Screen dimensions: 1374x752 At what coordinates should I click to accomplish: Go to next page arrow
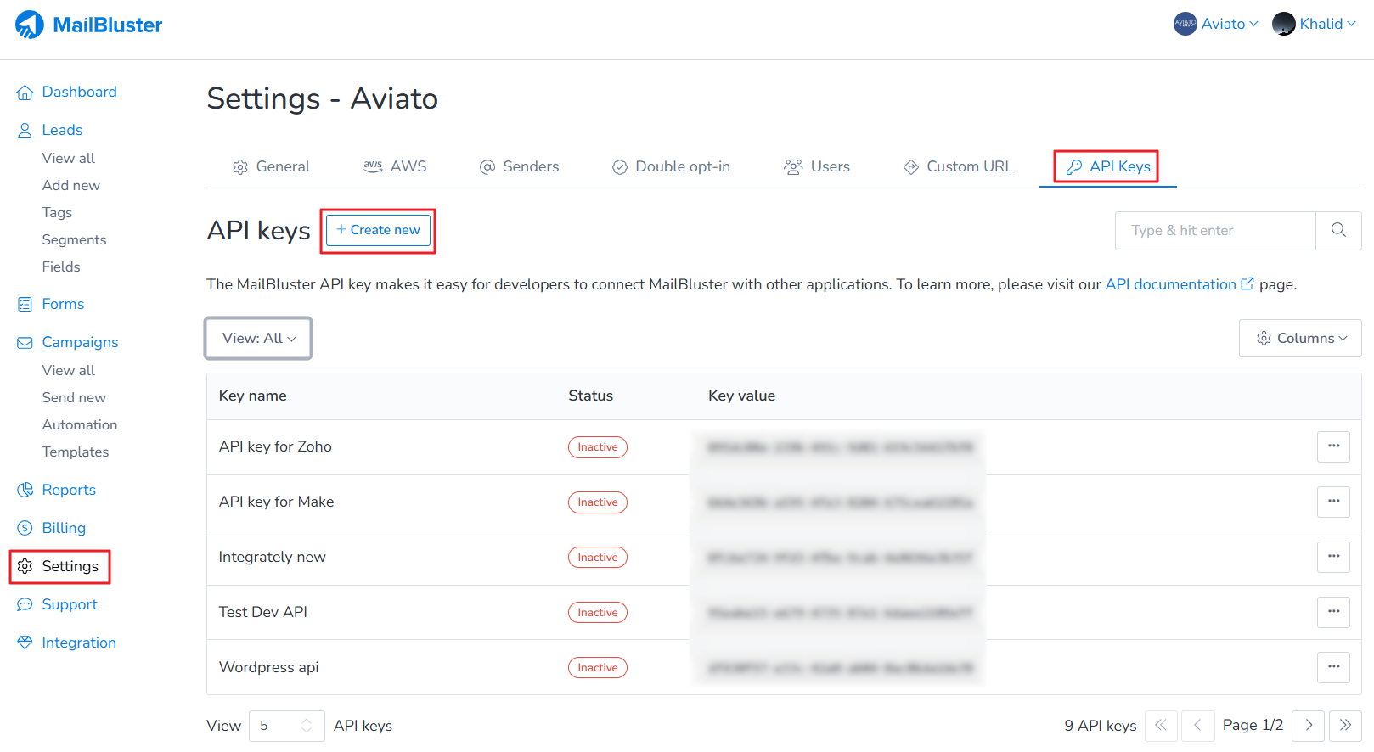click(x=1309, y=726)
